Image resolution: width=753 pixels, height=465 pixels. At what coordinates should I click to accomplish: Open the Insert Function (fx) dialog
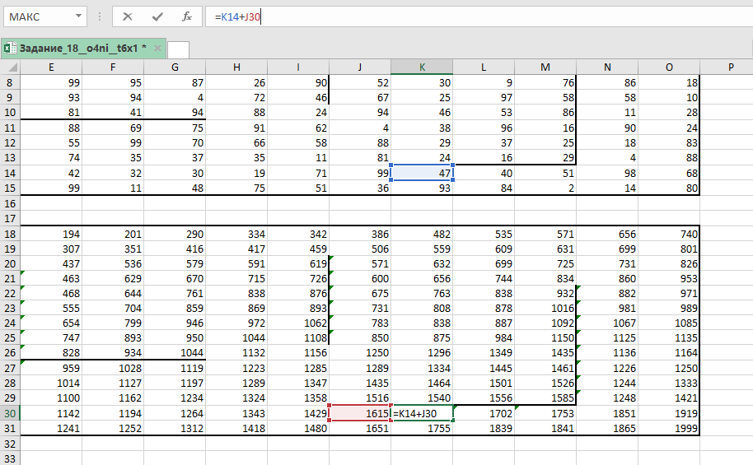click(187, 16)
